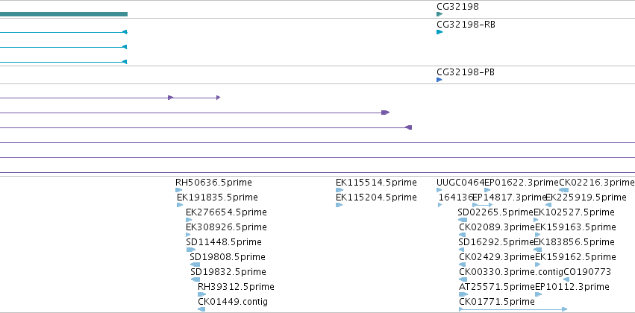The image size is (635, 313).
Task: Select the AT25571.5prime EST label
Action: [497, 287]
